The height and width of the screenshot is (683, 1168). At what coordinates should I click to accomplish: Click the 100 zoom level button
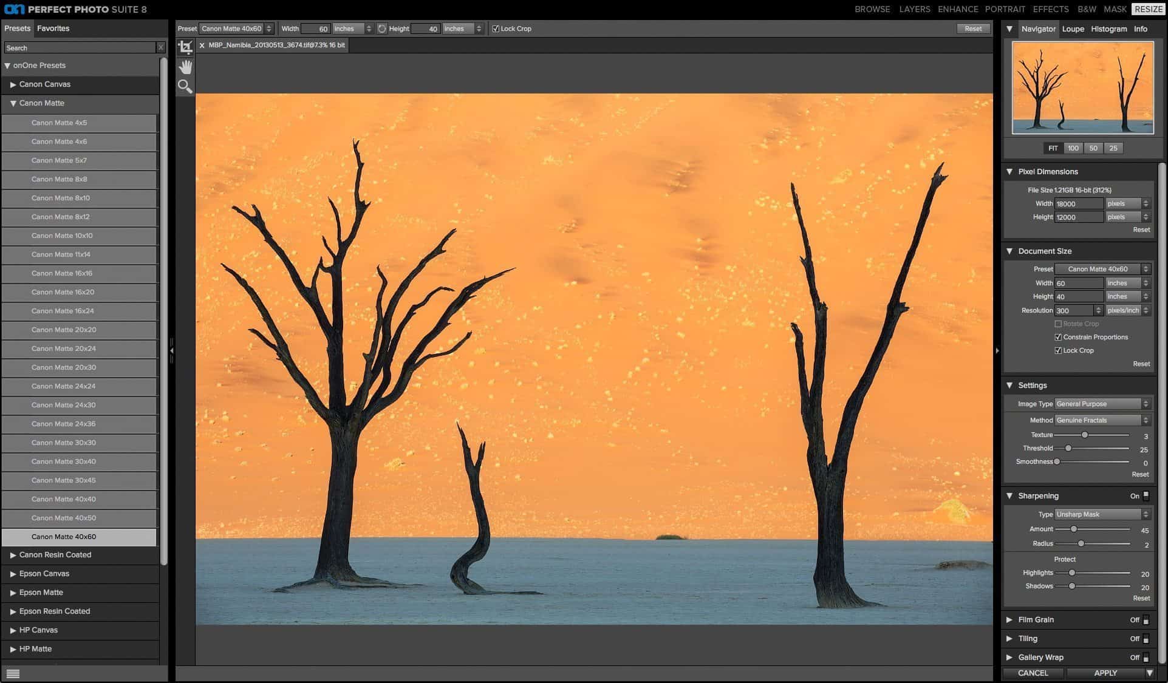[x=1073, y=148]
